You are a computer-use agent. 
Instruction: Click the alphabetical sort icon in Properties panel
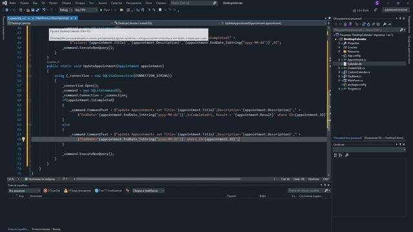tap(341, 155)
